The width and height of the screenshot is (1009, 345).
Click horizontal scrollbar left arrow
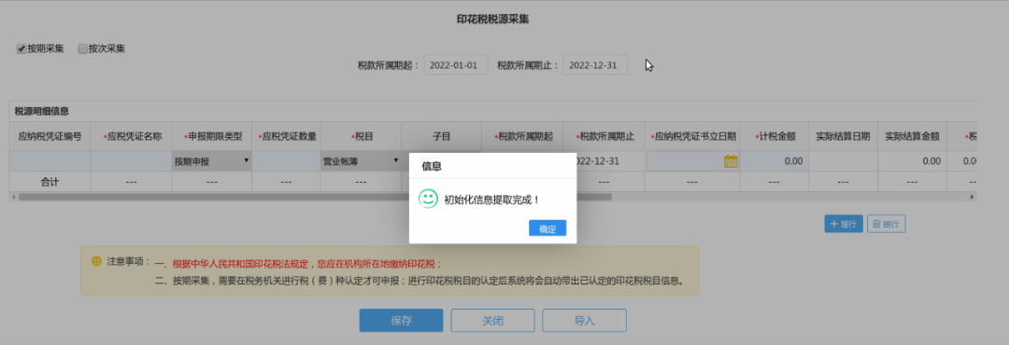point(13,197)
